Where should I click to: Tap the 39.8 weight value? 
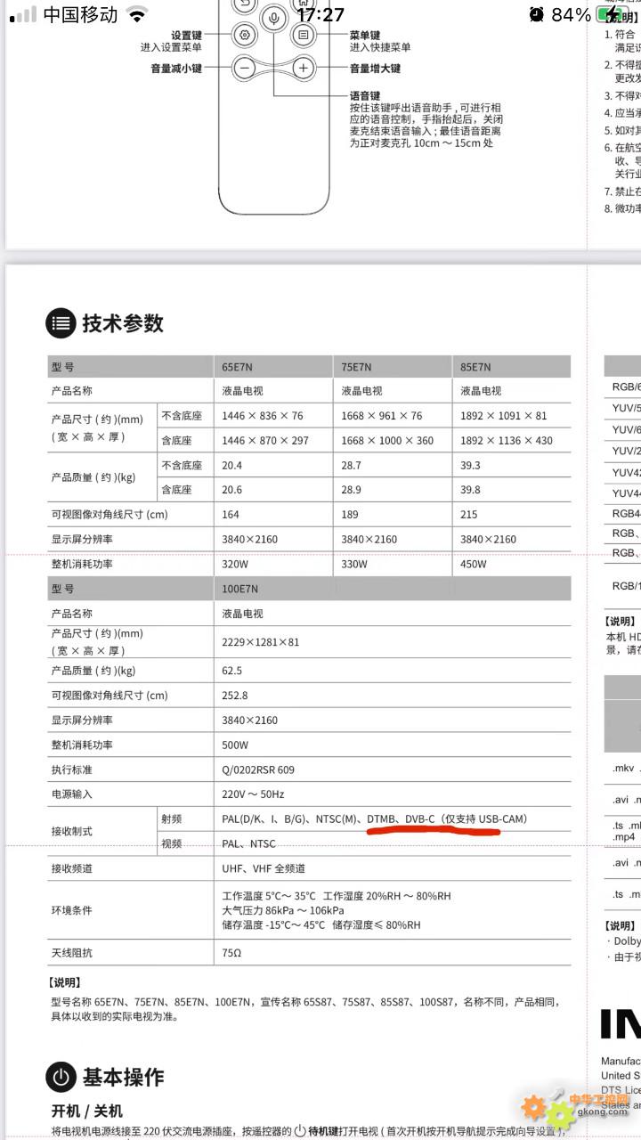471,490
